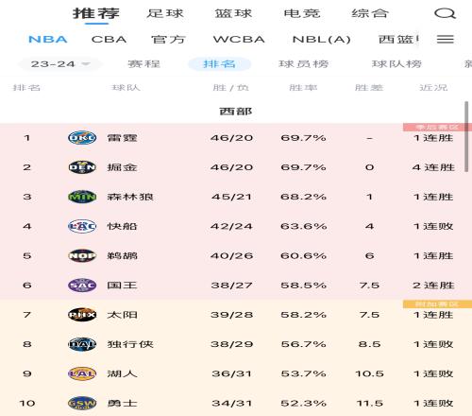This screenshot has width=472, height=416.
Task: Click the 39/28 record cell
Action: coord(232,315)
